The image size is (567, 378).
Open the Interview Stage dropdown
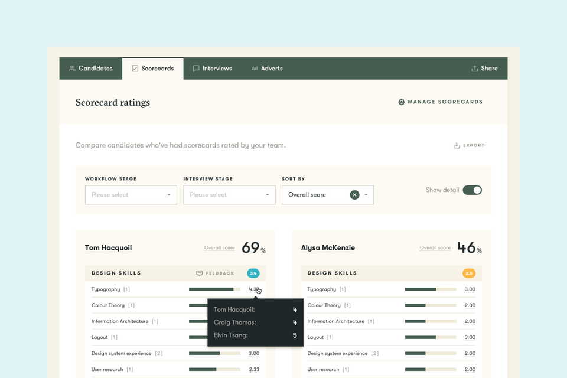coord(229,195)
